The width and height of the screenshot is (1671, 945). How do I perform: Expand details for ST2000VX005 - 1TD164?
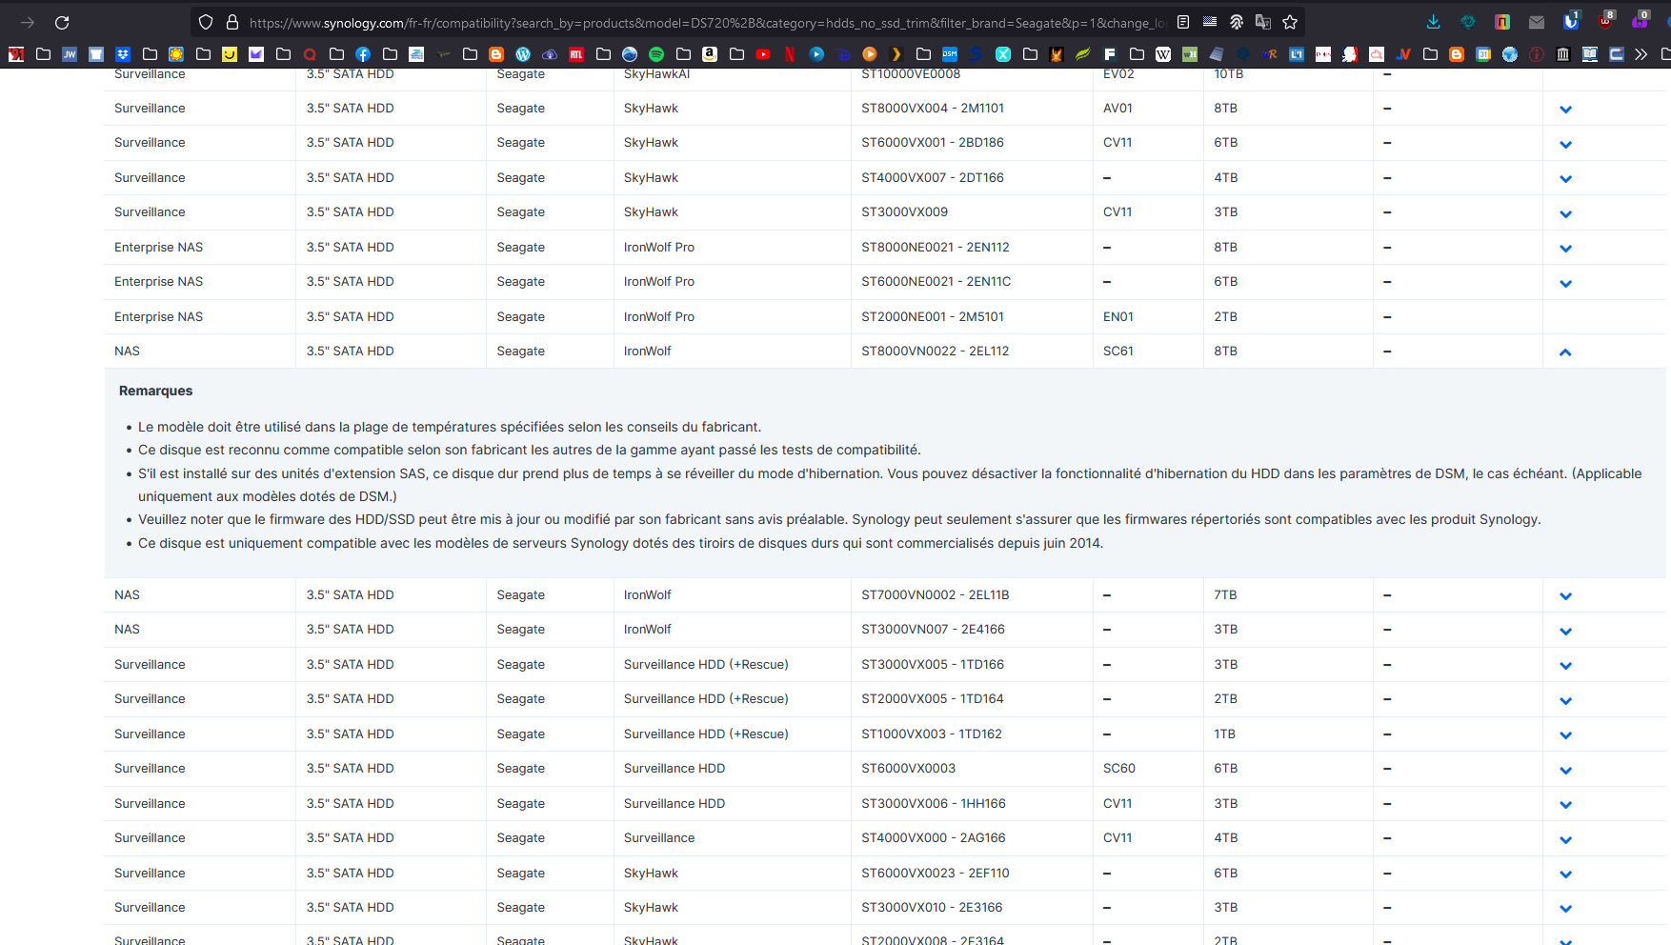click(1565, 700)
